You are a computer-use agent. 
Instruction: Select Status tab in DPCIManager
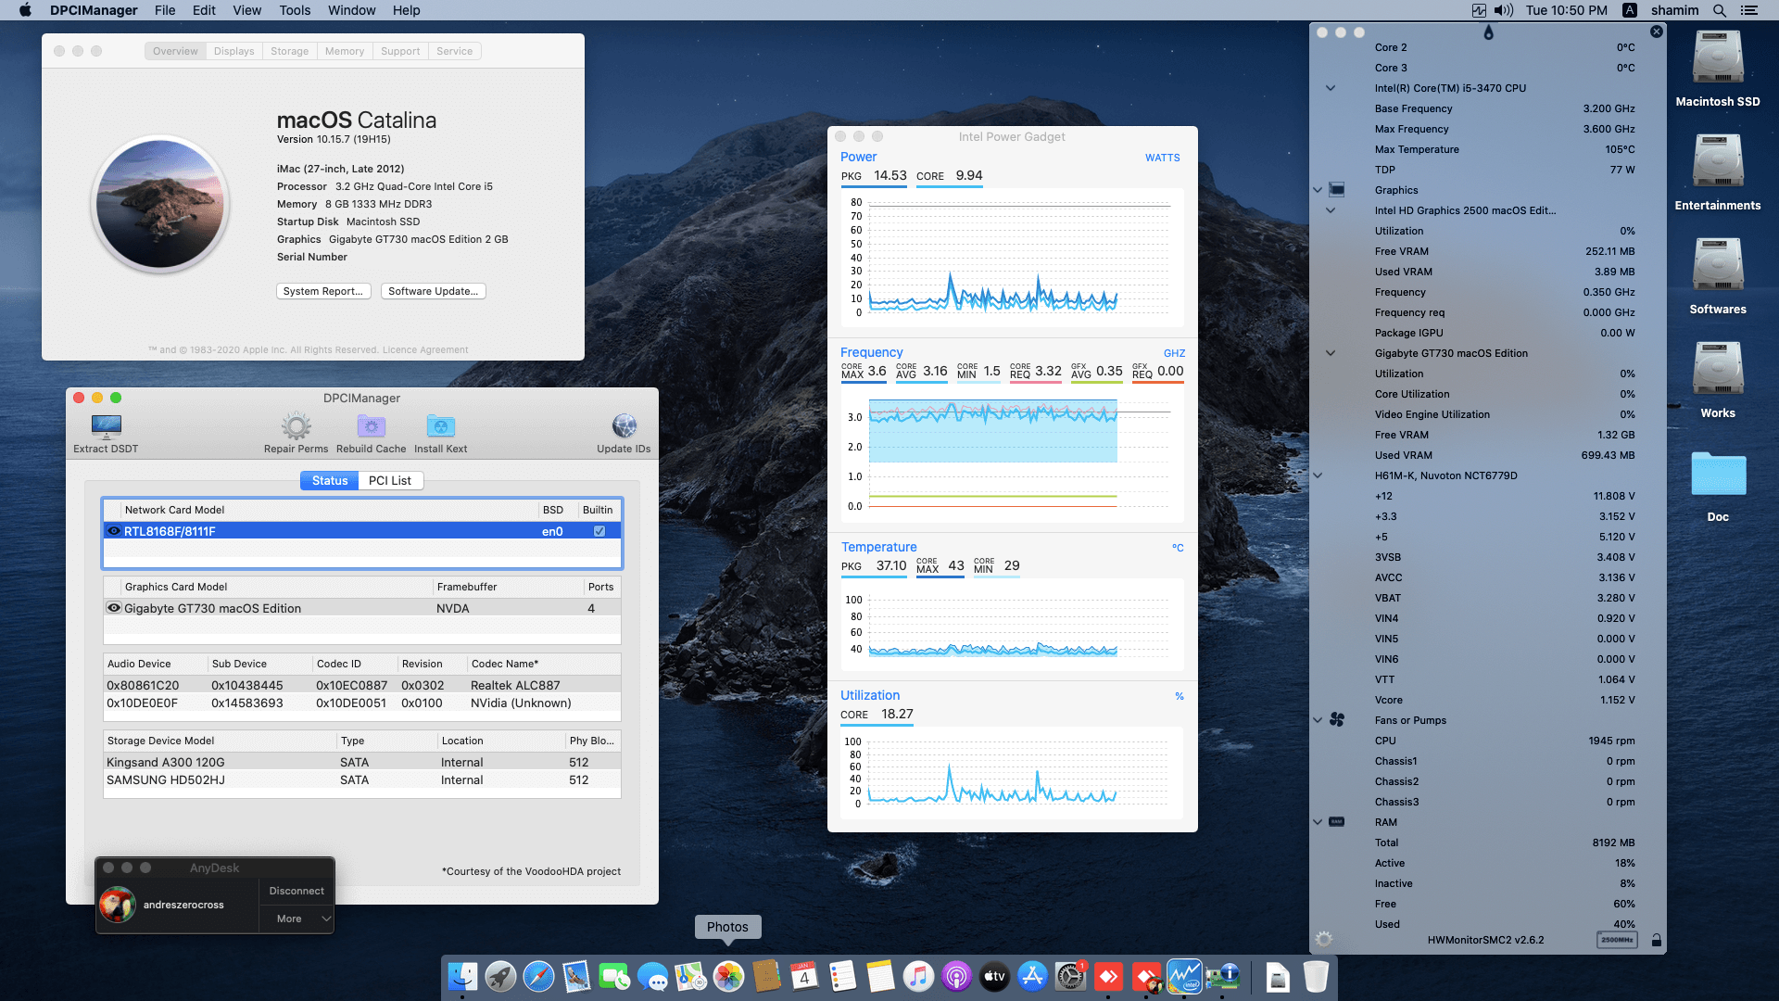(330, 480)
